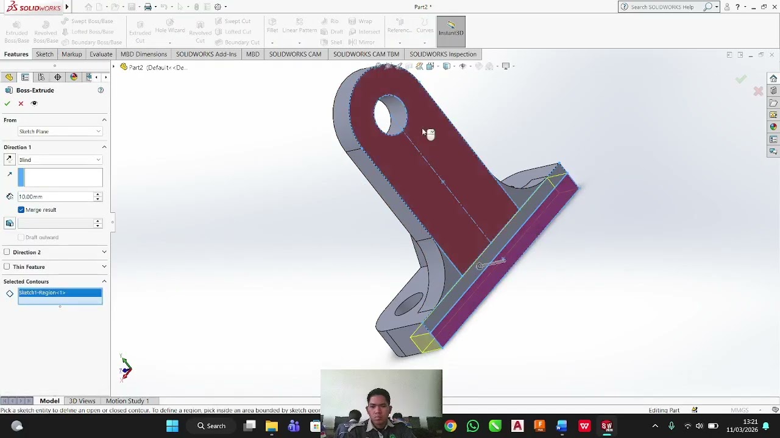Open the Blind end condition dropdown
The height and width of the screenshot is (438, 780).
tap(60, 159)
